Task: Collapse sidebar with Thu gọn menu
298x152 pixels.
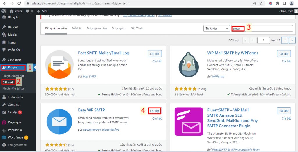Action: (x=15, y=145)
